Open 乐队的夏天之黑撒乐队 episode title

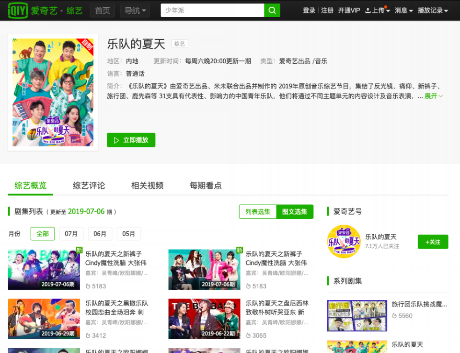(x=117, y=307)
